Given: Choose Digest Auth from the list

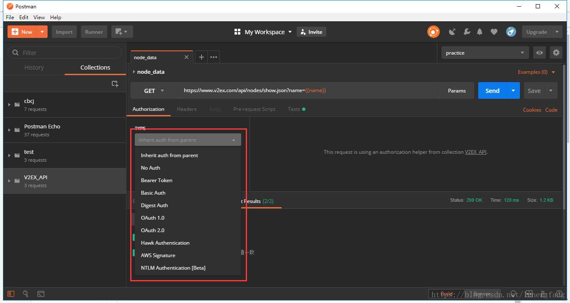Looking at the screenshot, I should point(188,205).
